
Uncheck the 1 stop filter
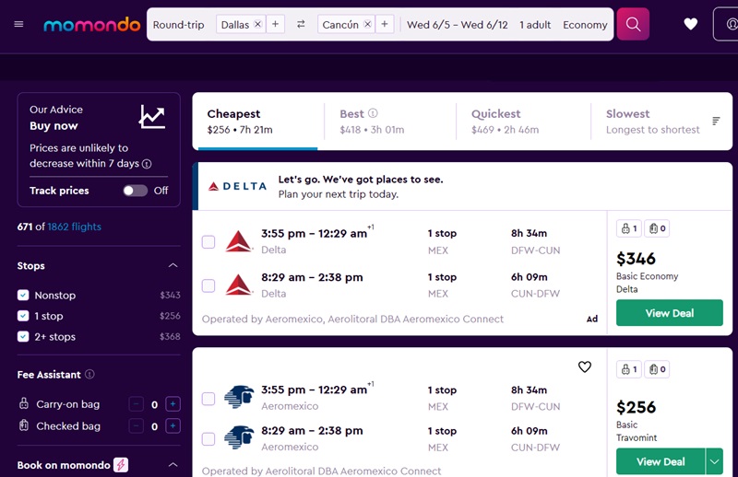pos(23,316)
